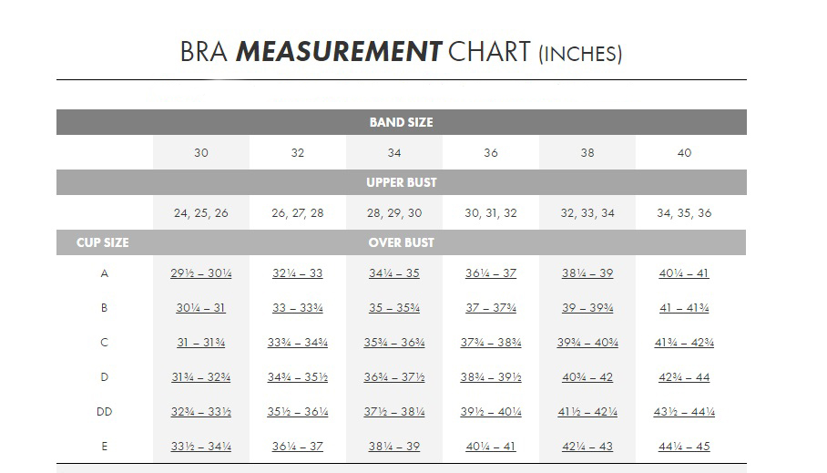Open the DD cup band 38 measurement link
827x473 pixels.
coord(587,412)
